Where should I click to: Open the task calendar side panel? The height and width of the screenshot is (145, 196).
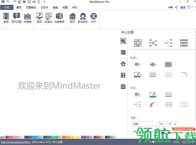pyautogui.click(x=123, y=86)
